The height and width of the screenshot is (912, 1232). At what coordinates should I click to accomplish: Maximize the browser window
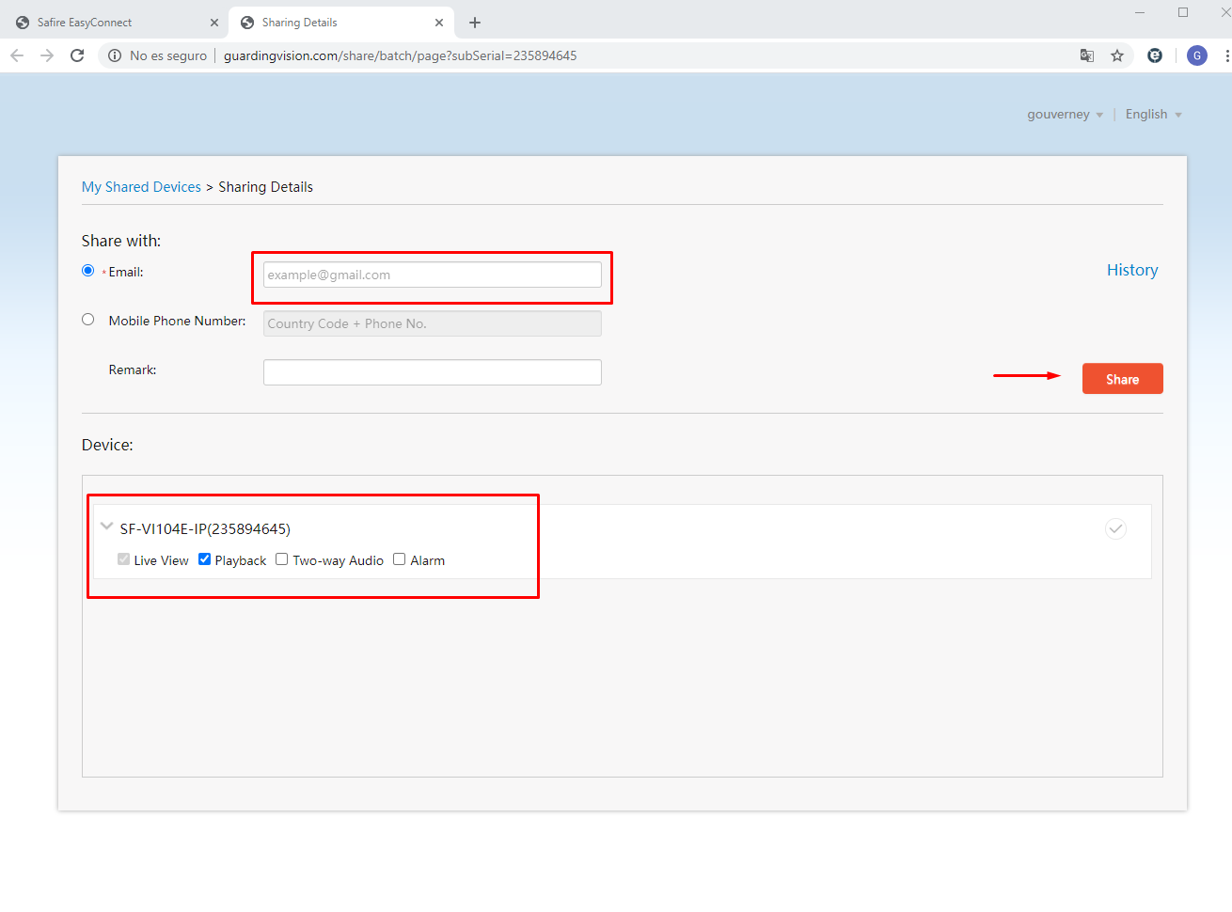[x=1183, y=12]
